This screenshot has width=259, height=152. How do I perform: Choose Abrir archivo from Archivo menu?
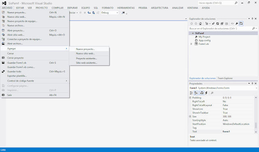(35, 44)
